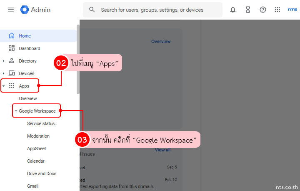Click the sidebar vertical scrollbar
The height and width of the screenshot is (191, 300).
(x=78, y=58)
